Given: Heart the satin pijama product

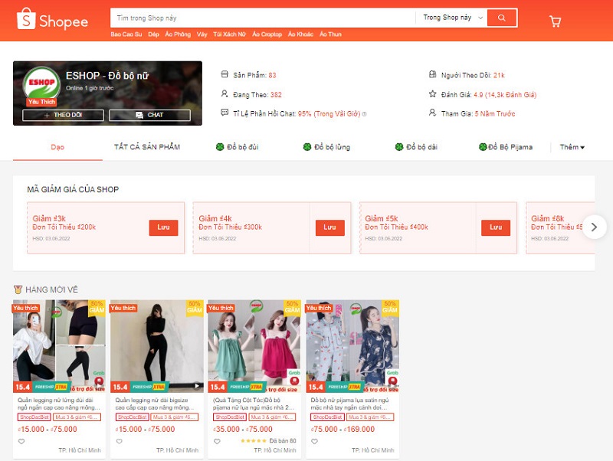Looking at the screenshot, I should click(x=314, y=440).
